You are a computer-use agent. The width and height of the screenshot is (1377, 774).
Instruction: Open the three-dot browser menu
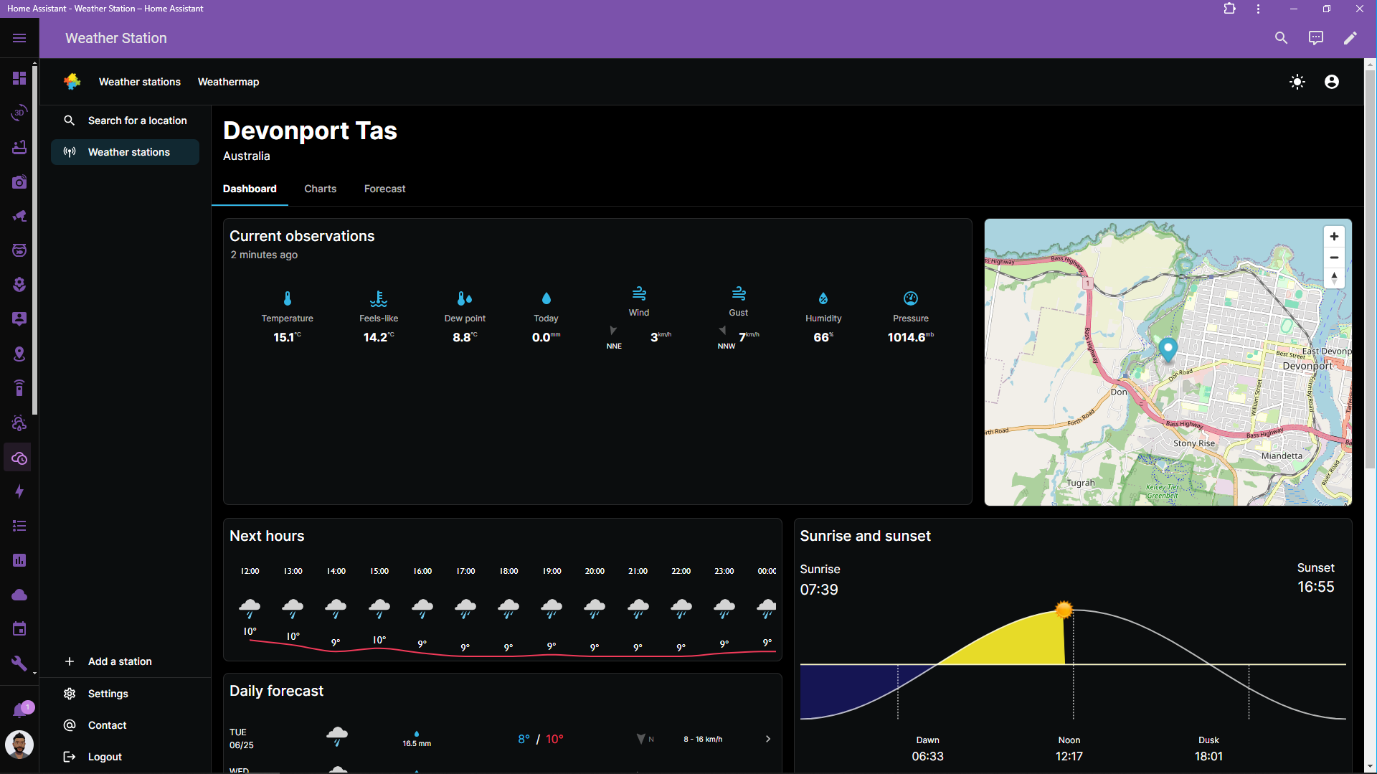1257,9
